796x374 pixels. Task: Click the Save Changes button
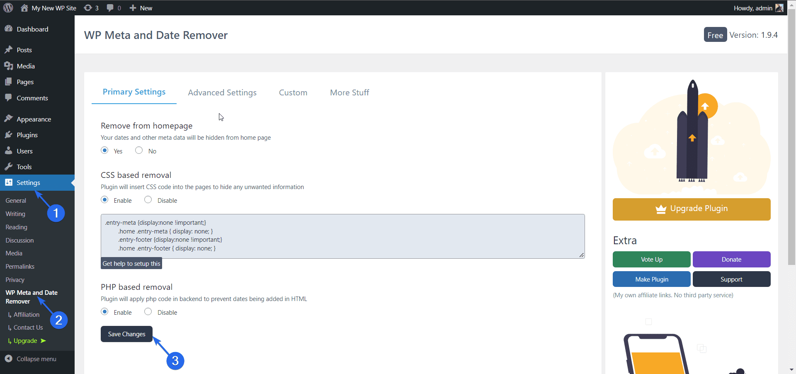point(126,334)
